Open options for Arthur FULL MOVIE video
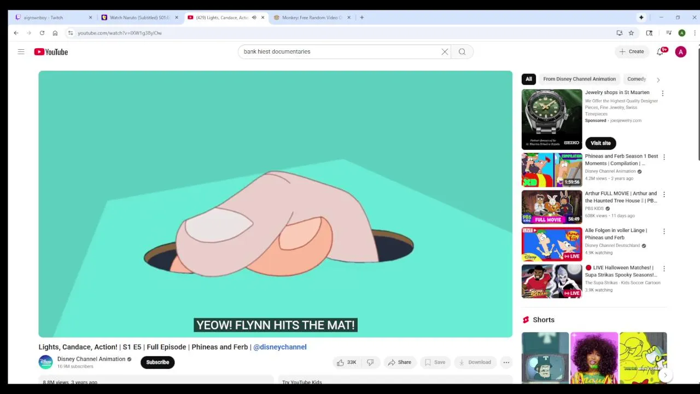Screen dimensions: 700x394 [664, 194]
